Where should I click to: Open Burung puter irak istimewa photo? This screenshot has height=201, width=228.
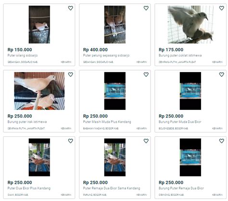point(39,91)
